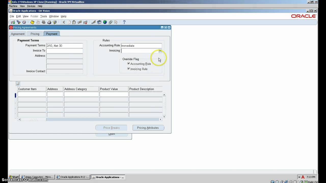Save using the yellow diskette icon
Viewport: 326px width, 183px height.
[32, 22]
